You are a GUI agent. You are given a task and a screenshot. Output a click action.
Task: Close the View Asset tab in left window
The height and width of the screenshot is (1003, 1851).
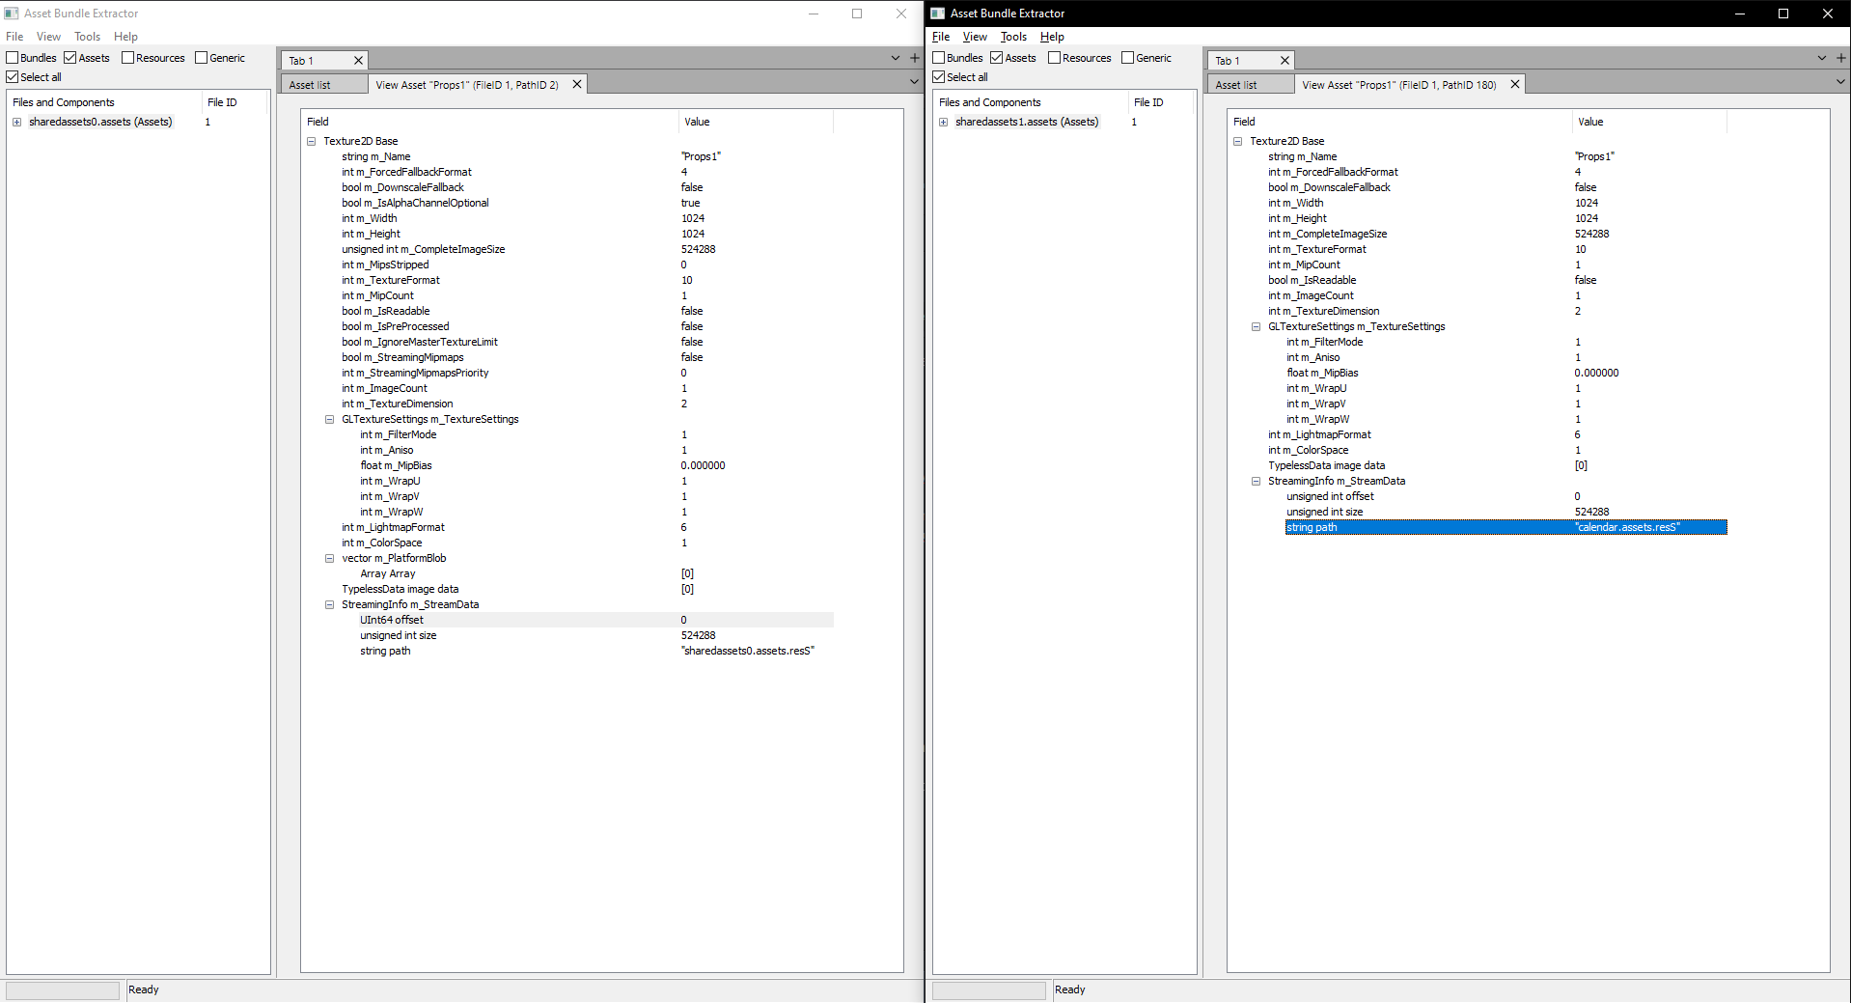click(x=577, y=84)
